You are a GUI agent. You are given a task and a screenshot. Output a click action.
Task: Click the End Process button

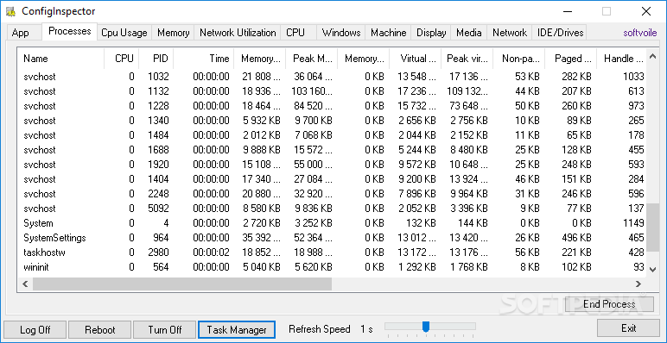609,304
